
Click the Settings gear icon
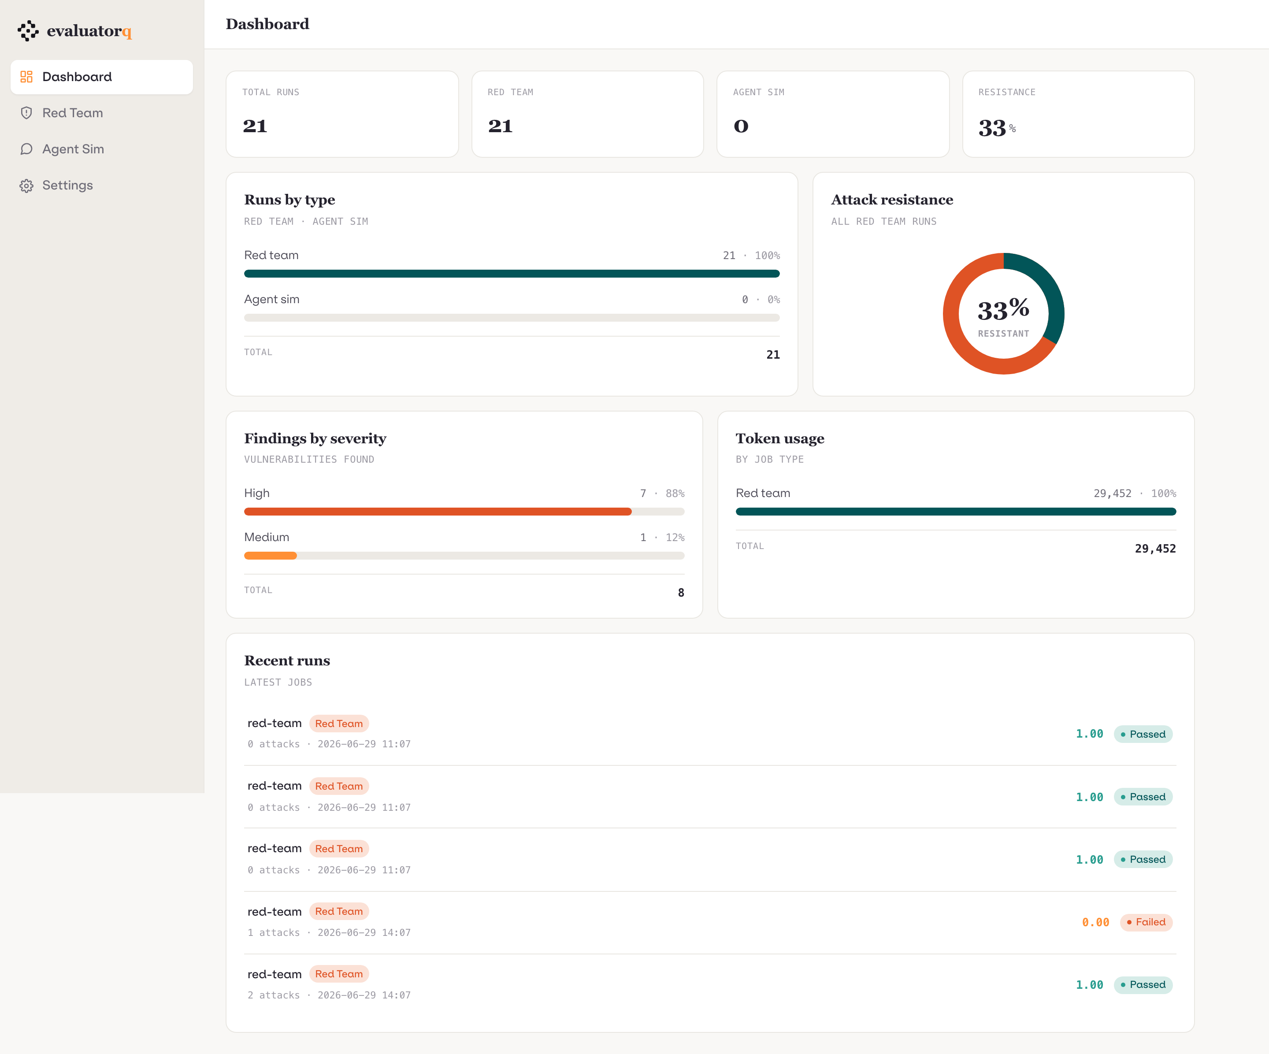pos(26,186)
